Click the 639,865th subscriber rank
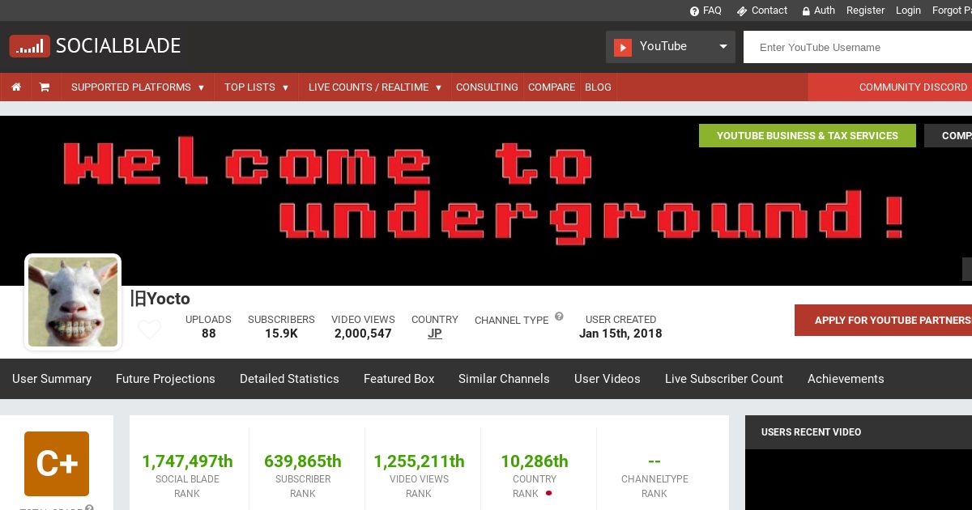Screen dimensions: 972x510 click(303, 461)
